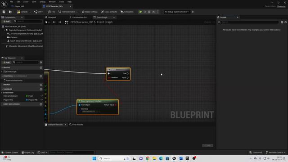This screenshot has height=162, width=288.
Task: Save the blueprint with the floppy disk icon
Action: coord(4,12)
